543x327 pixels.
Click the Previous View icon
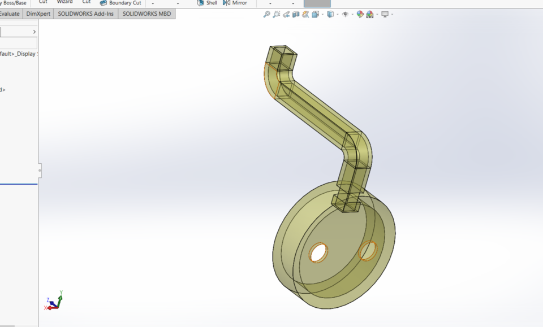[x=286, y=14]
